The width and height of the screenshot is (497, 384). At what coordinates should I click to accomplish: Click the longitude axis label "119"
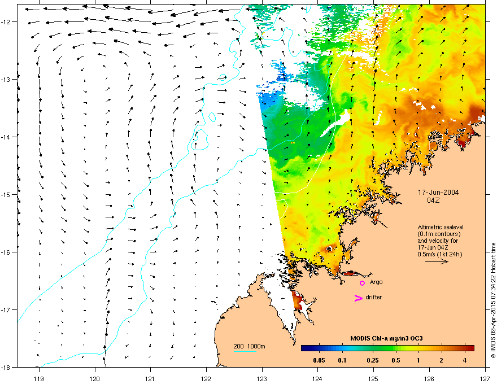click(x=39, y=378)
